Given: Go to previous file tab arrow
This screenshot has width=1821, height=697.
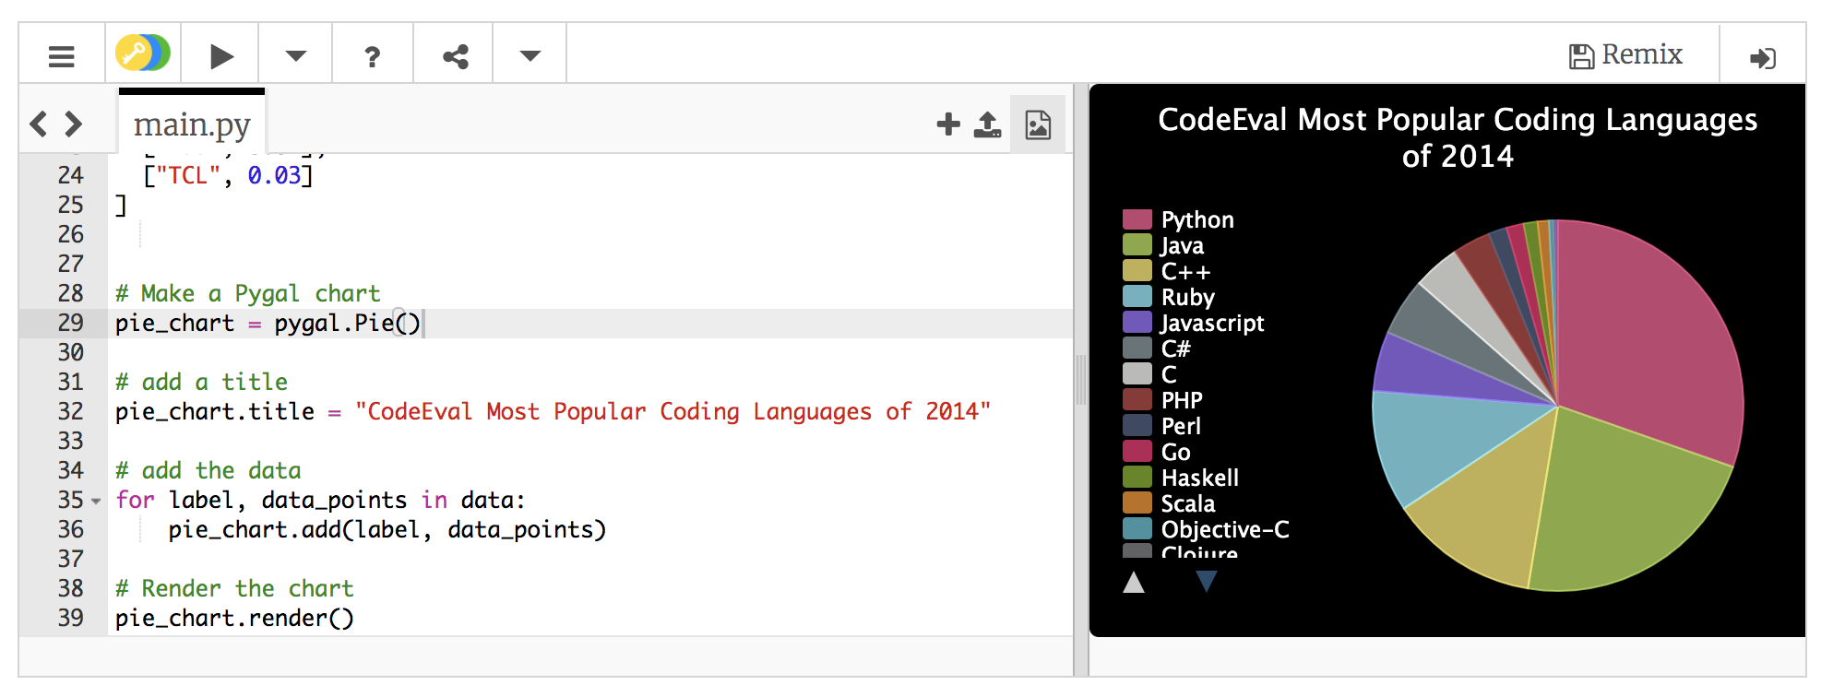Looking at the screenshot, I should click(x=38, y=124).
